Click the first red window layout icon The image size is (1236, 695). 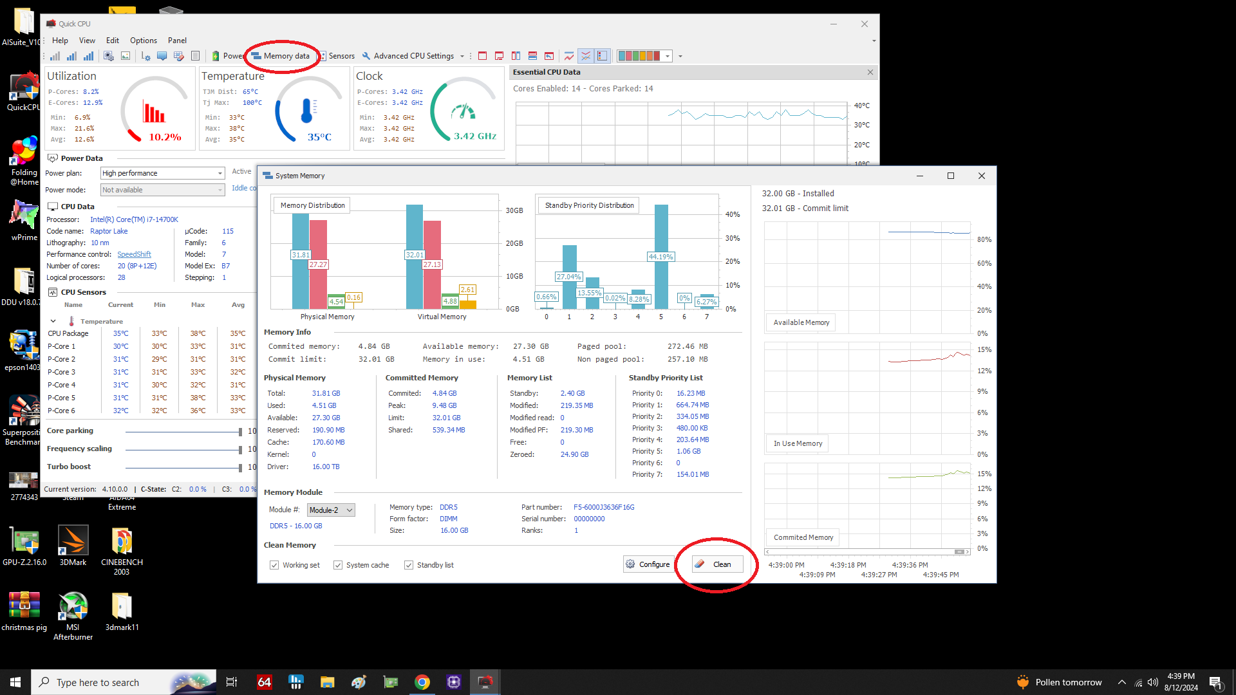(x=482, y=56)
